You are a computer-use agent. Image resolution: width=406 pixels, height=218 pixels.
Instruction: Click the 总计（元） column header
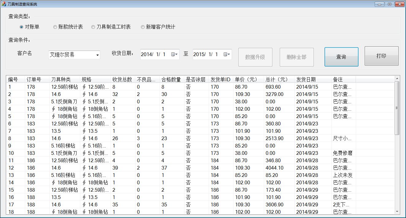click(x=277, y=79)
